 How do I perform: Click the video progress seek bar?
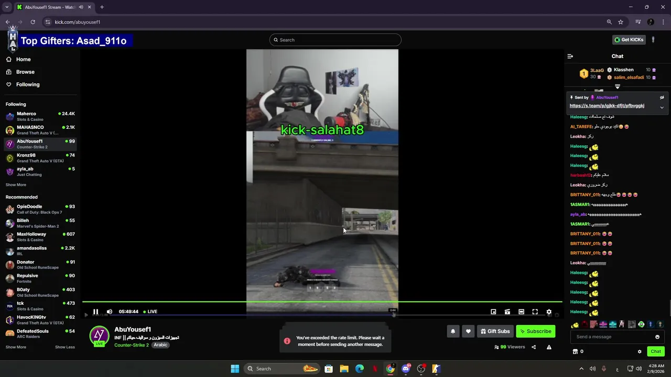click(x=322, y=302)
